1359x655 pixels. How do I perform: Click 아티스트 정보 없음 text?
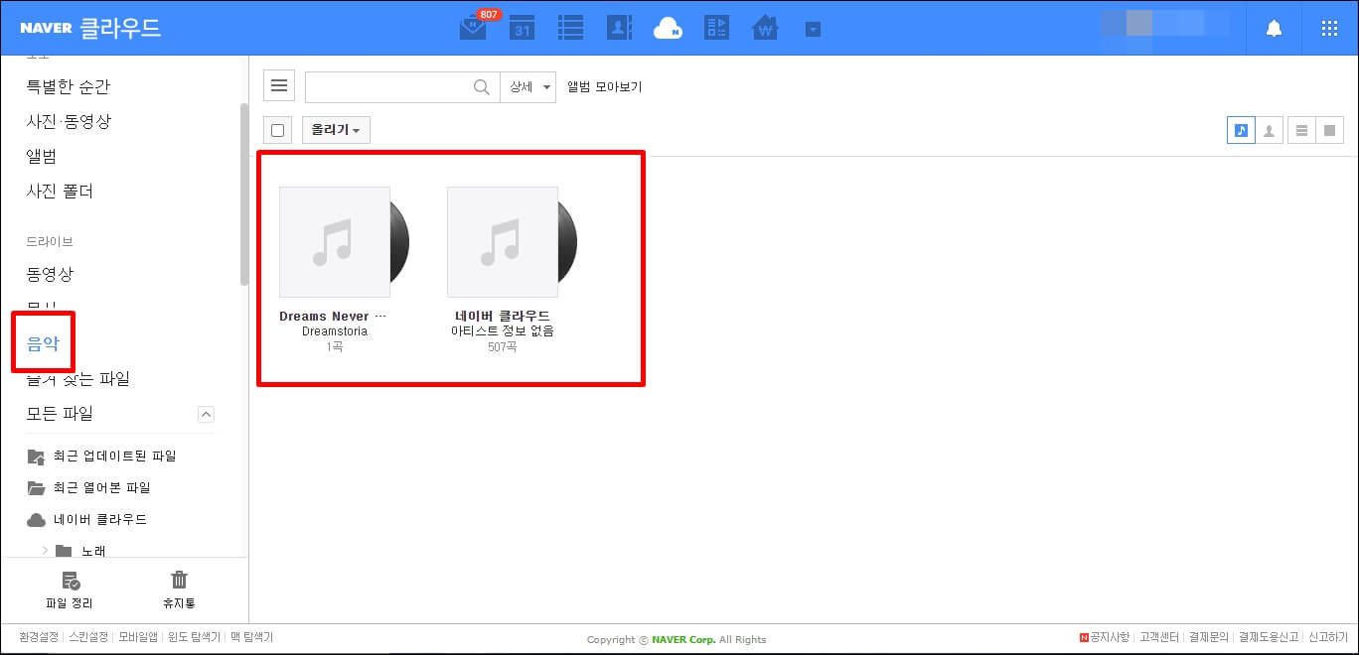click(503, 331)
